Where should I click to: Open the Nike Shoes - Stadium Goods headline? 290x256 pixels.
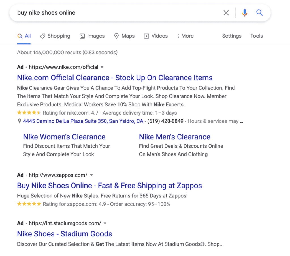coord(65,234)
